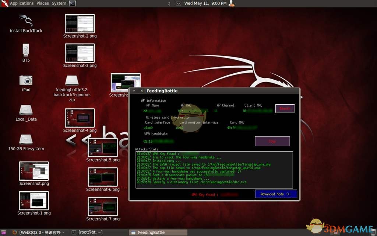Open Screenshot-7.png from the desktop
377x236 pixels.
click(103, 206)
